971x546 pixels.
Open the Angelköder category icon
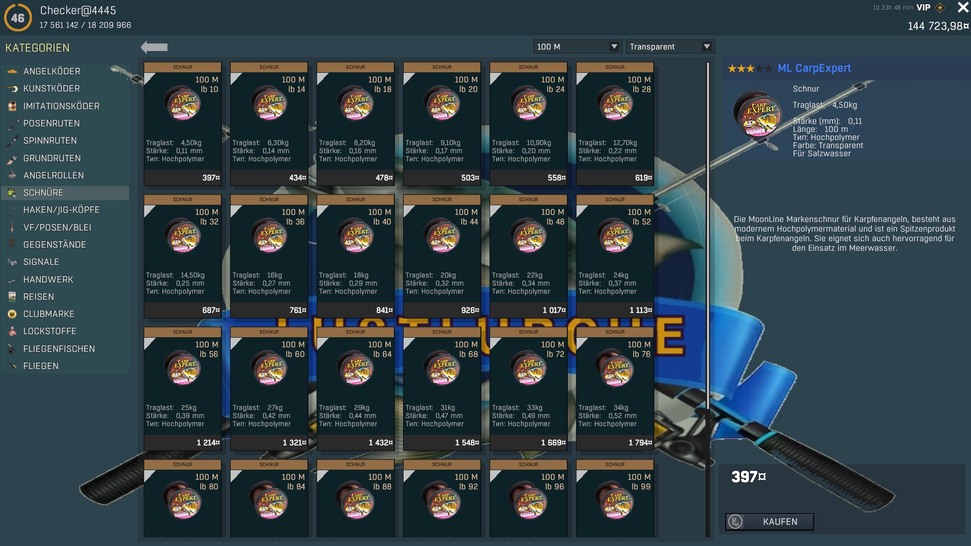click(12, 71)
